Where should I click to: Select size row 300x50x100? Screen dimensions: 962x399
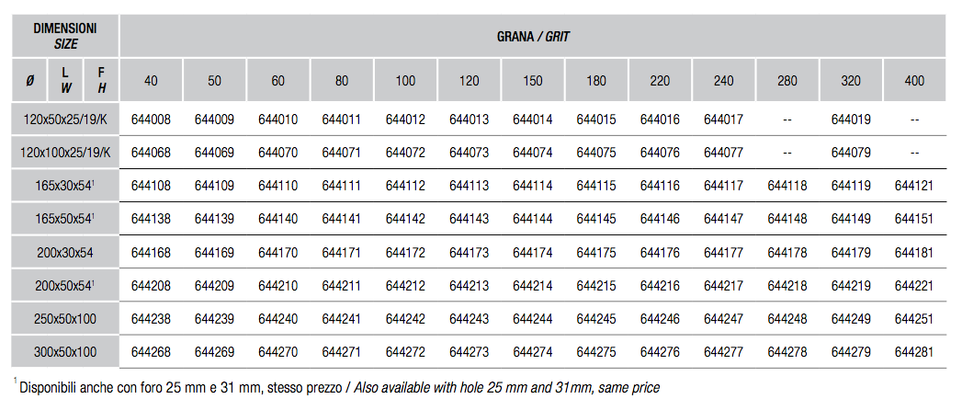tap(65, 352)
